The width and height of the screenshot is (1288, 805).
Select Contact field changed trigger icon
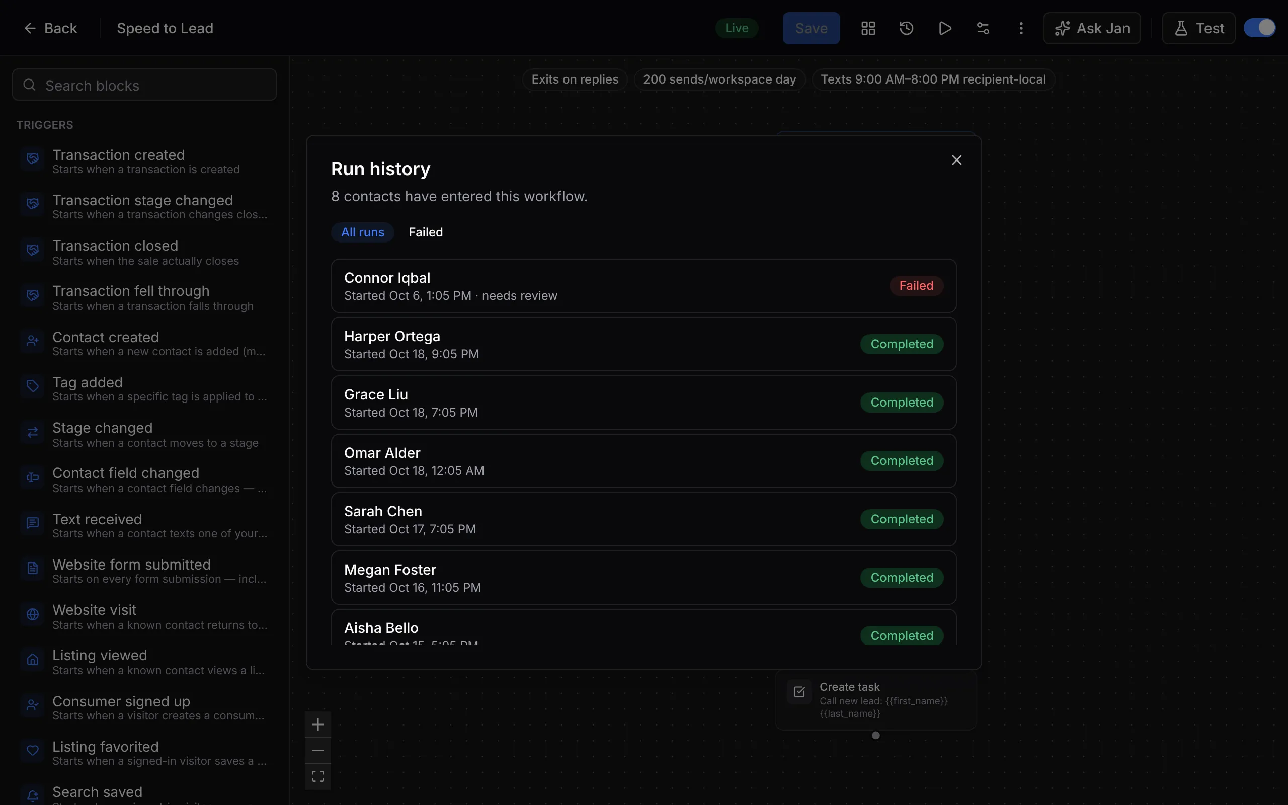(x=33, y=477)
